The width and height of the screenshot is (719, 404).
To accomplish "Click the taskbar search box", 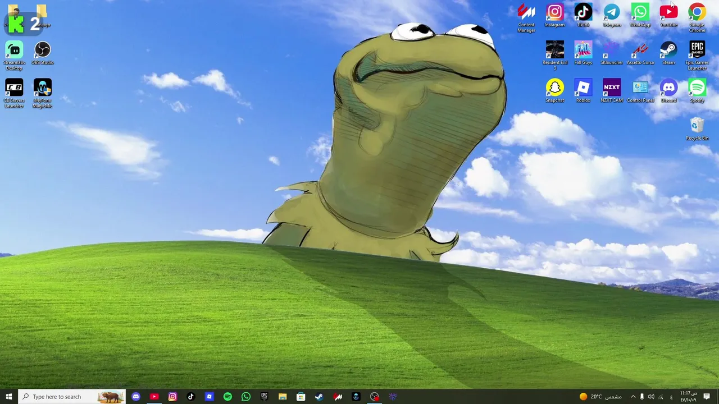I will point(72,397).
